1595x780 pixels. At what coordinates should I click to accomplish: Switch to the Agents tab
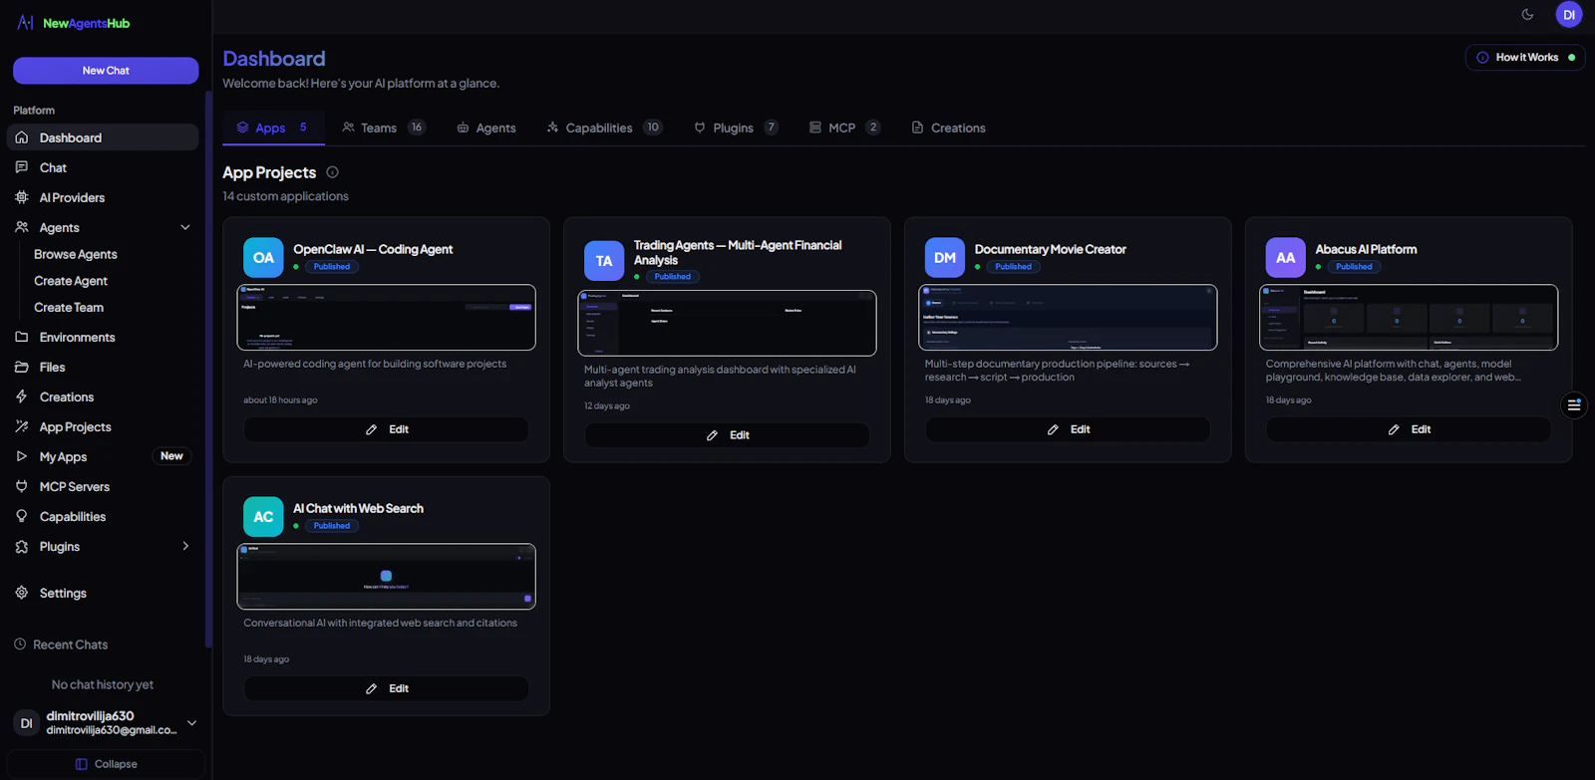(486, 128)
